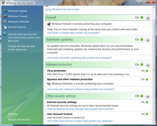Collapse the Malware protection section
This screenshot has width=157, height=126.
pyautogui.click(x=148, y=65)
